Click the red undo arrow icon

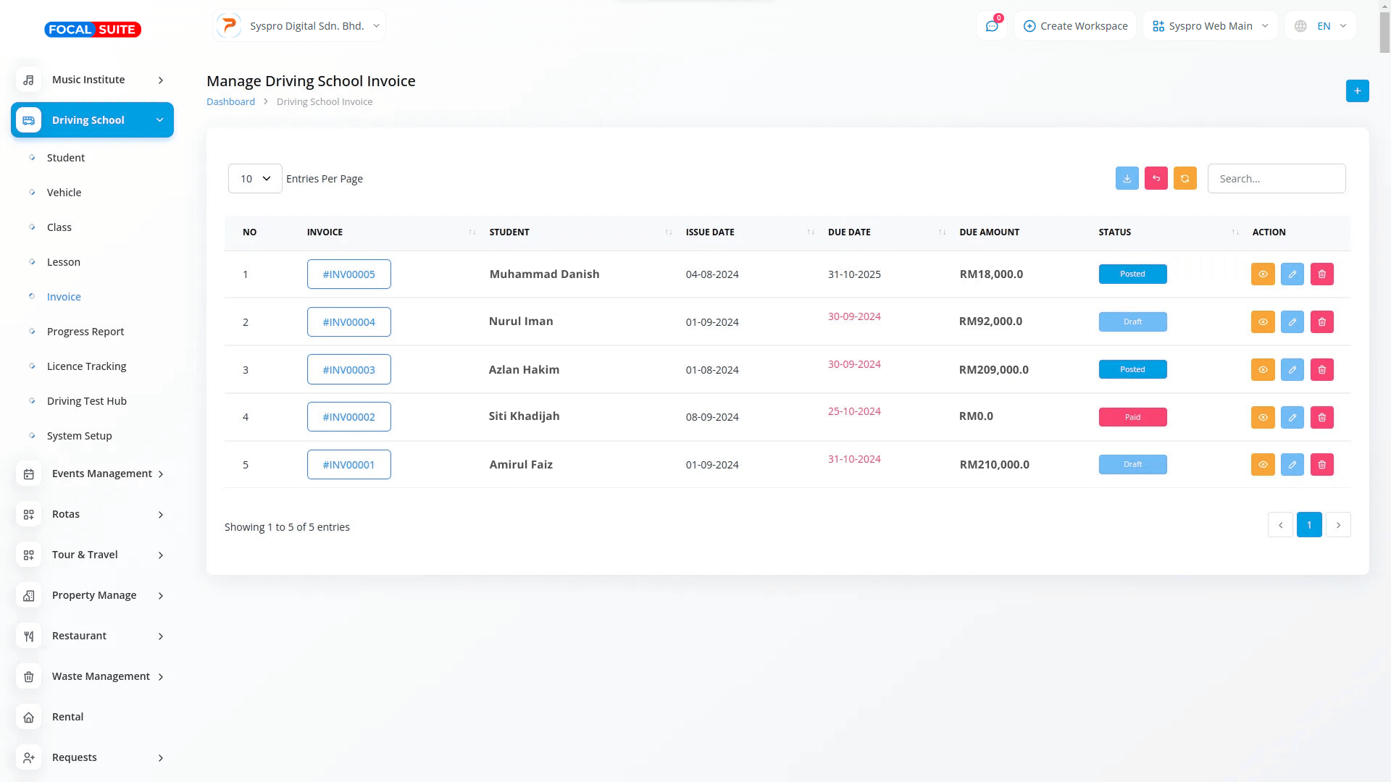[1156, 178]
